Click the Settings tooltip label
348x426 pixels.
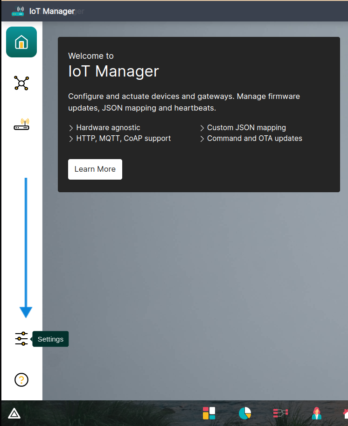50,339
